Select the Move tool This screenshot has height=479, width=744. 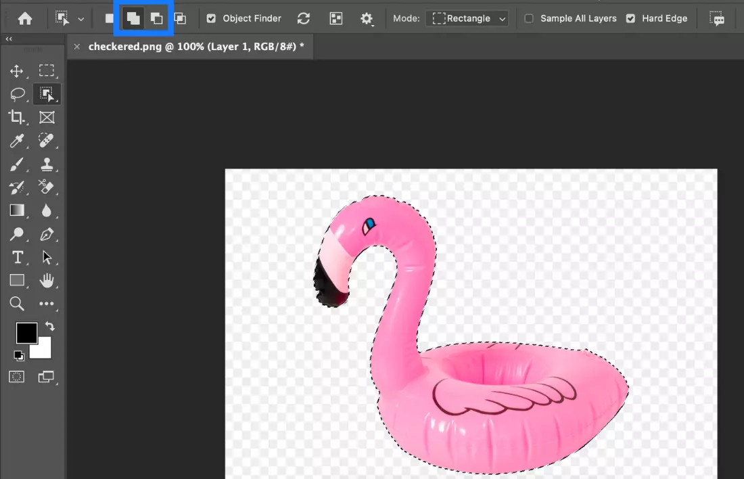tap(17, 71)
